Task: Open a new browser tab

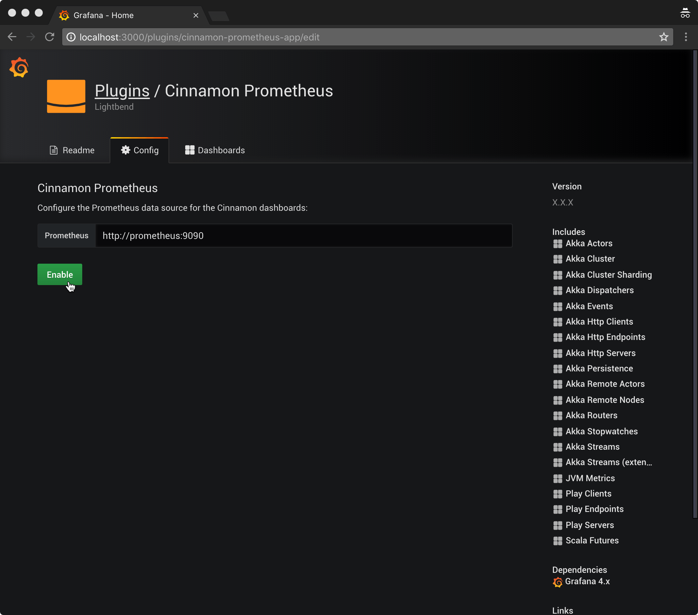Action: click(219, 16)
